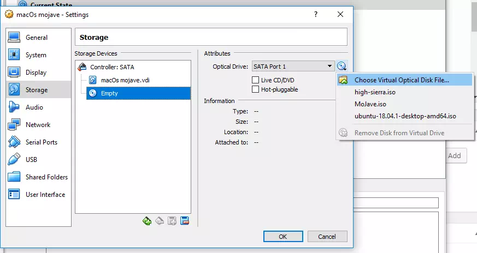Click the Display screen icon
477x253 pixels.
(14, 73)
